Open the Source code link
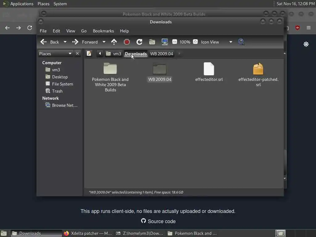 point(158,221)
